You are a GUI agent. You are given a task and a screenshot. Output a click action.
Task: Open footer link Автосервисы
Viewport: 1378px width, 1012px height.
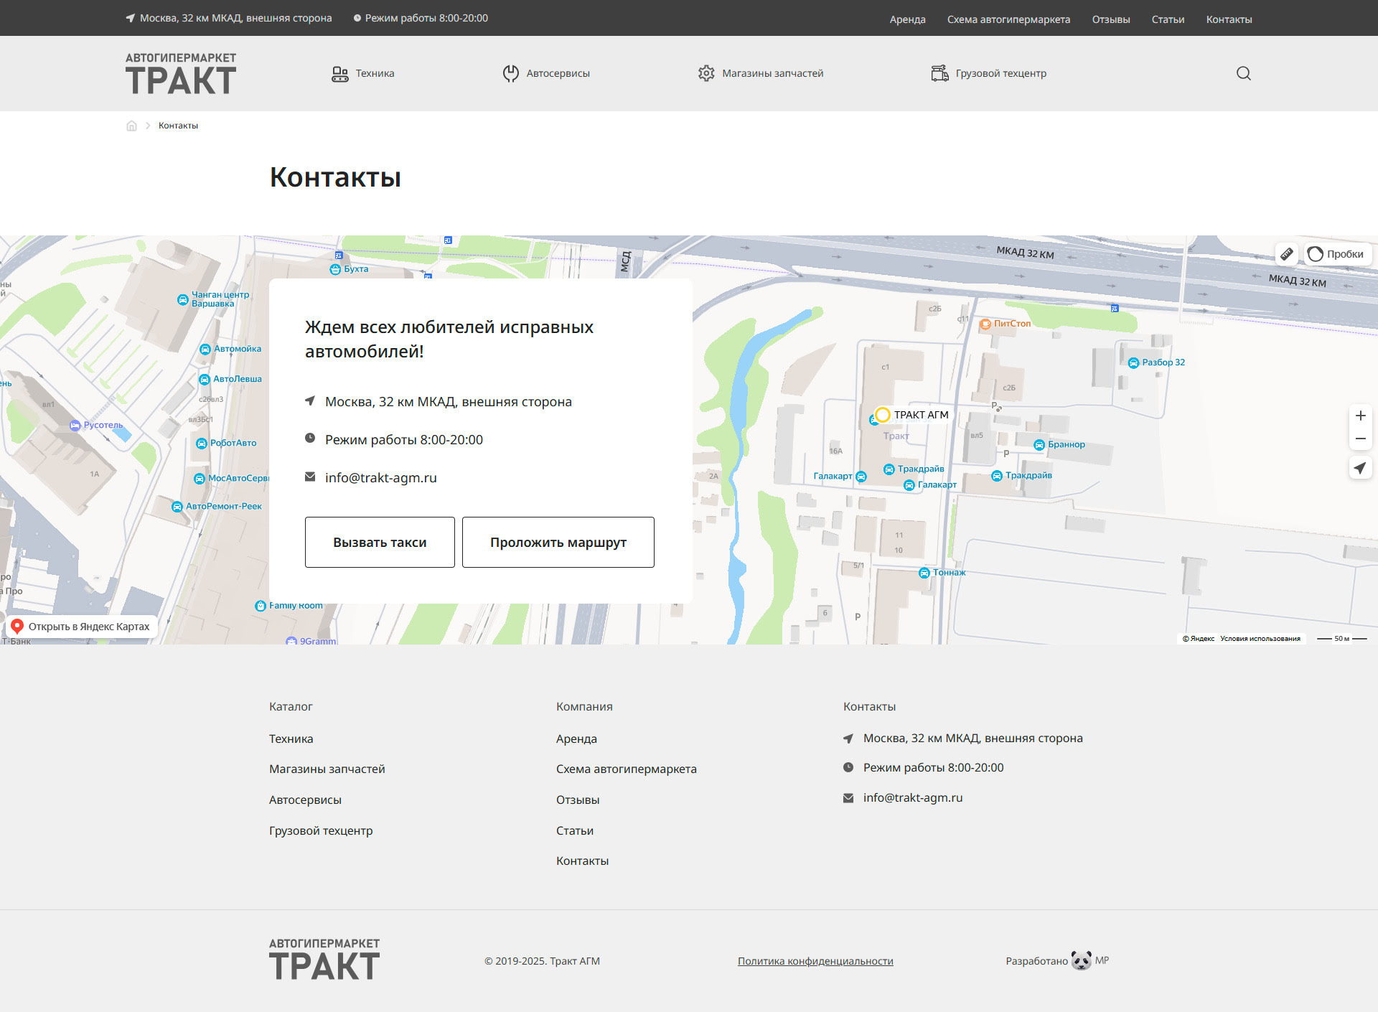(x=305, y=800)
